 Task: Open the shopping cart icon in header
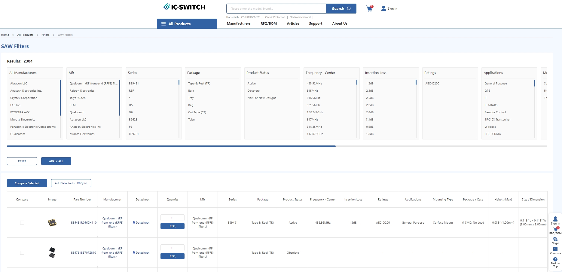pyautogui.click(x=369, y=8)
